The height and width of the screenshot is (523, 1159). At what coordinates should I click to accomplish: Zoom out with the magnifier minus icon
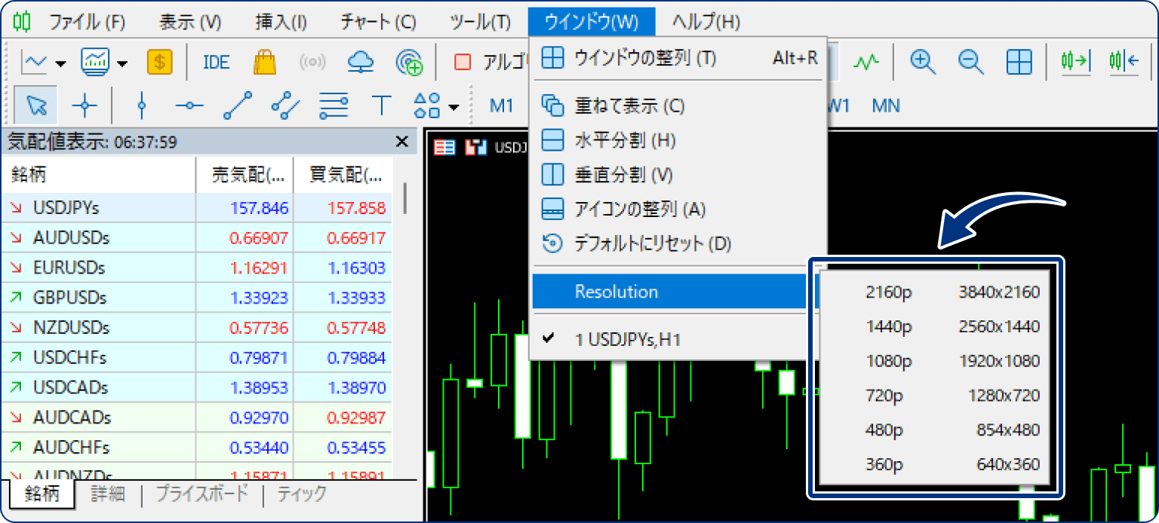pyautogui.click(x=970, y=62)
